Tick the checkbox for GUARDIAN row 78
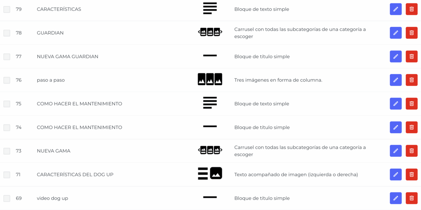Image resolution: width=421 pixels, height=210 pixels. pyautogui.click(x=7, y=33)
